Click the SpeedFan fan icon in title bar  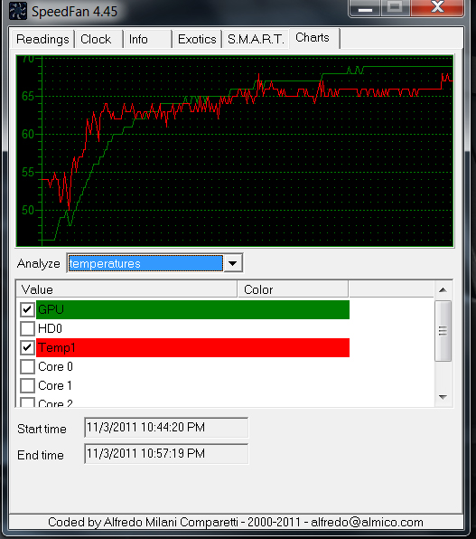point(17,11)
